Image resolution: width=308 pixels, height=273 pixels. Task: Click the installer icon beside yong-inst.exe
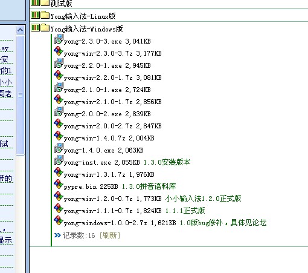[59, 160]
